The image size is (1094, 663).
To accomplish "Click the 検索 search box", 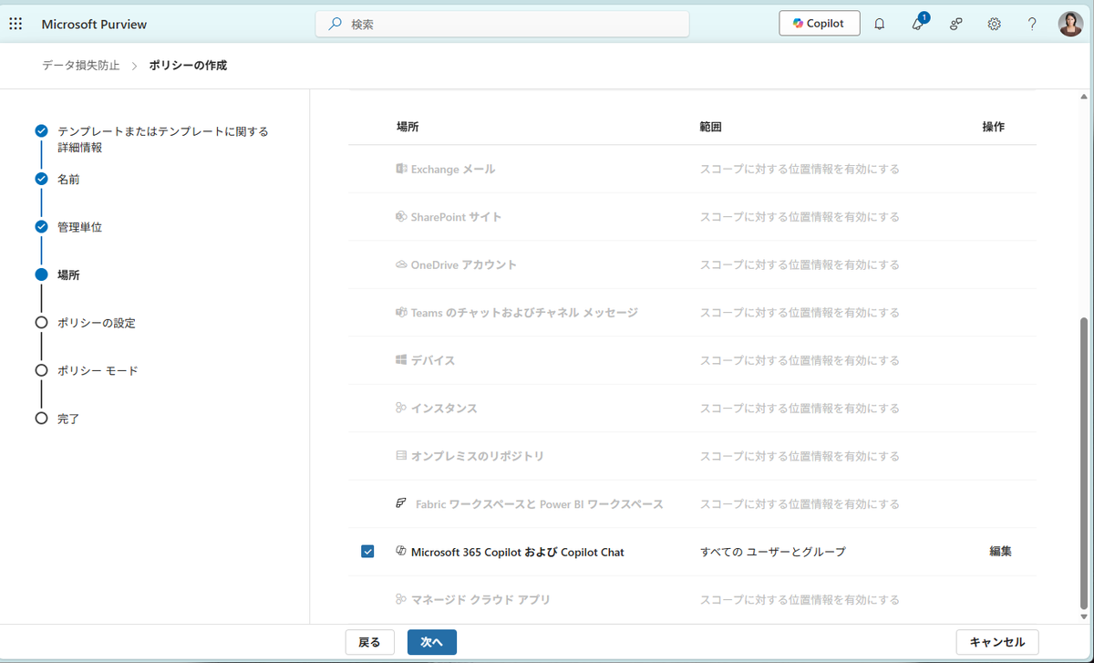I will pyautogui.click(x=501, y=25).
